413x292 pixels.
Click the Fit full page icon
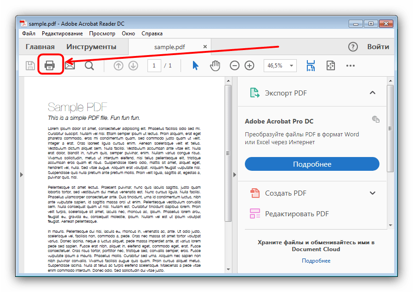[331, 66]
